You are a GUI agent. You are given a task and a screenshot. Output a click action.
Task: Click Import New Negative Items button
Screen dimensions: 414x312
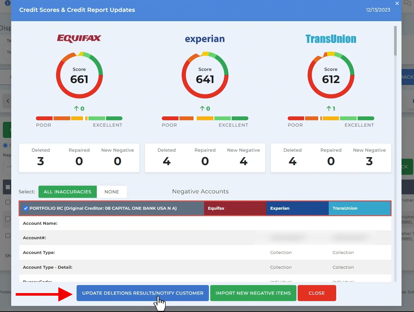pos(253,293)
